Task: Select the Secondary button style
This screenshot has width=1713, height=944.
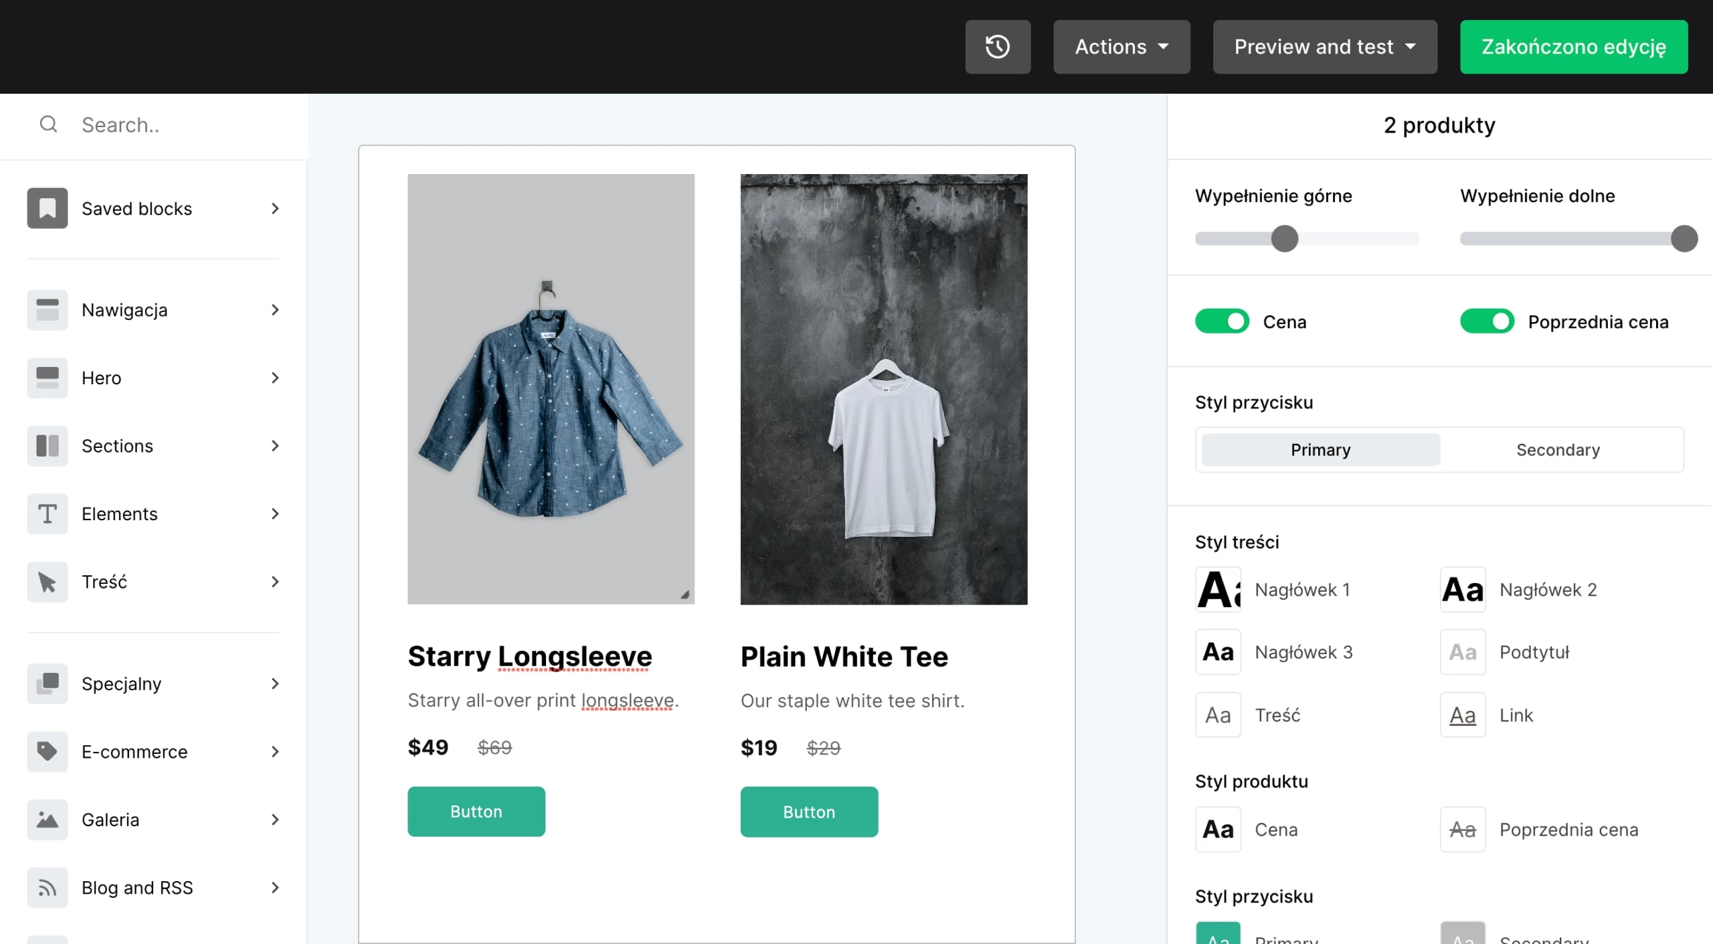Action: coord(1558,450)
